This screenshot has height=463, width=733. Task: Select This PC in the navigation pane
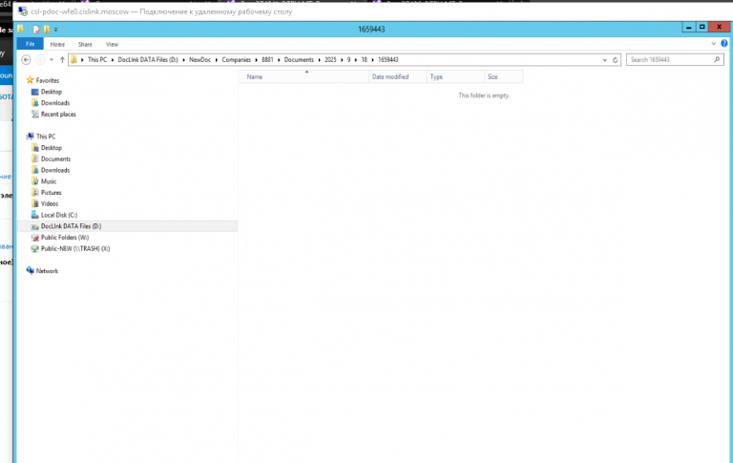(46, 137)
